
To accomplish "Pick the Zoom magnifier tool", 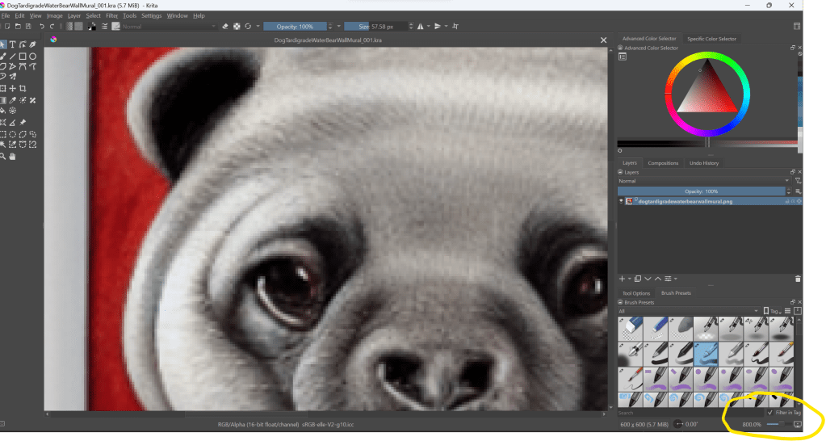I will pyautogui.click(x=3, y=155).
